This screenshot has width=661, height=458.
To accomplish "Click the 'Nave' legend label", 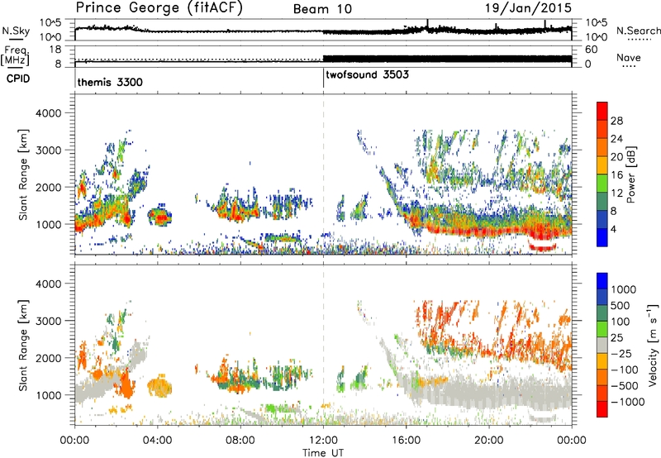I will [x=628, y=57].
